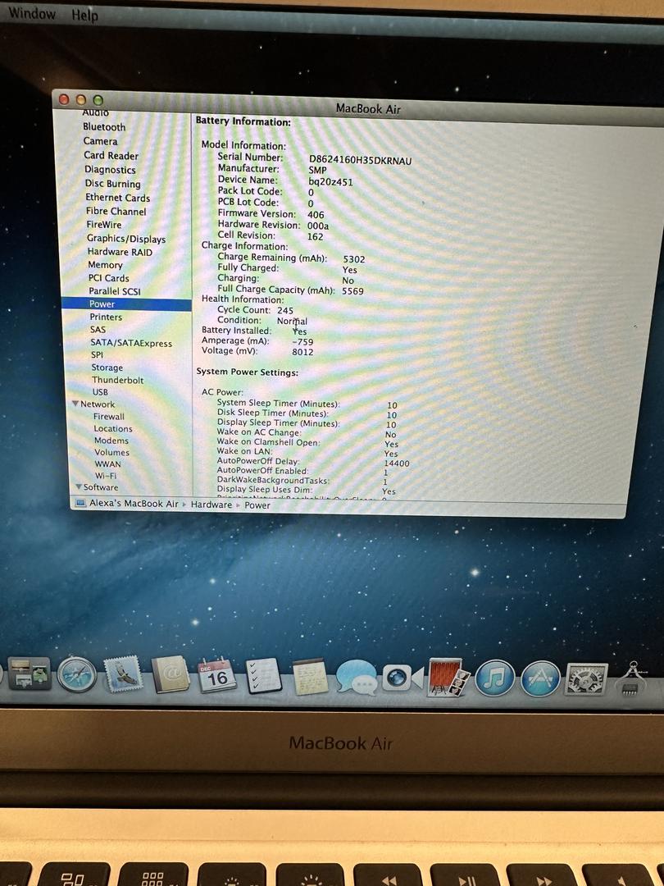
Task: Click serial number D8624160H35DKRNAU
Action: (360, 161)
